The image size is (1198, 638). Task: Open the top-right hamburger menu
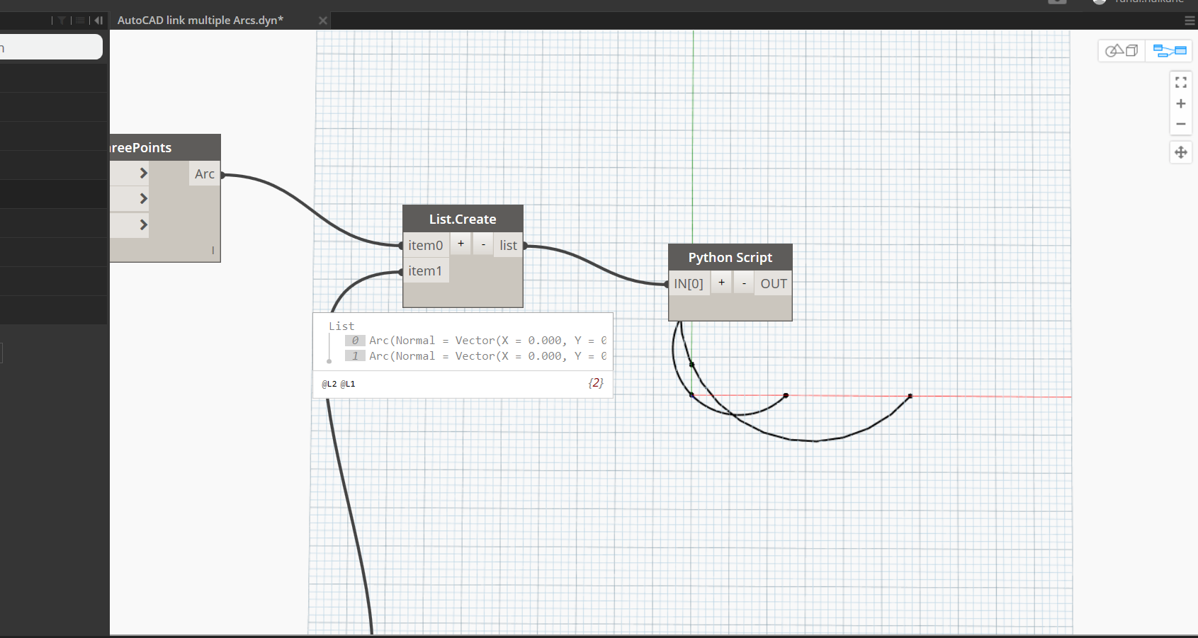(x=1189, y=21)
